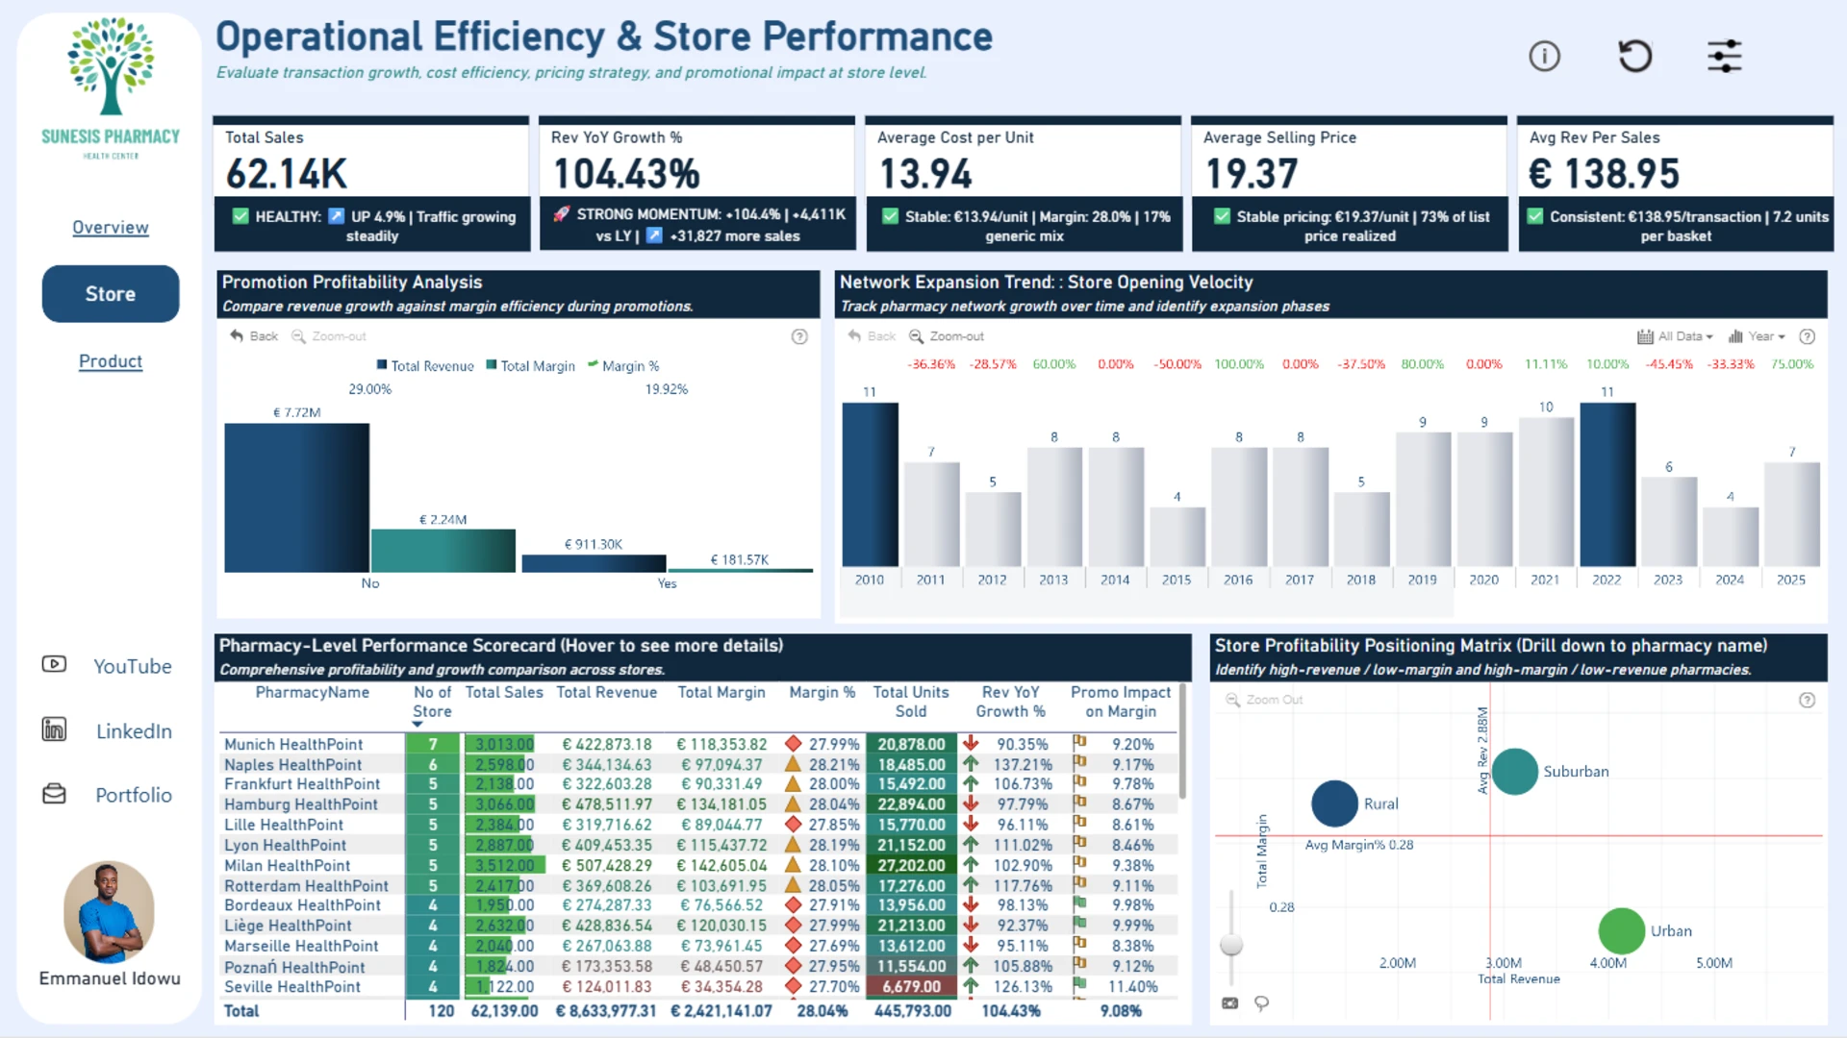The width and height of the screenshot is (1847, 1038).
Task: Click the YouTube play icon in sidebar
Action: [x=54, y=664]
